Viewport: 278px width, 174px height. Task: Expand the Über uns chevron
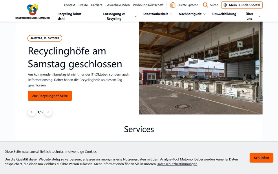[x=259, y=16]
